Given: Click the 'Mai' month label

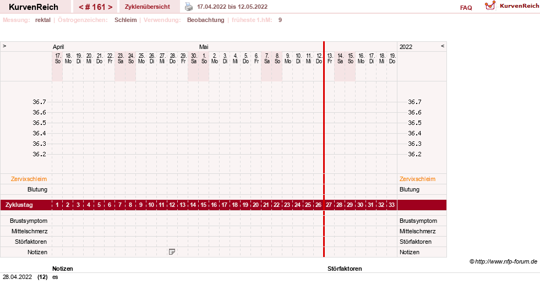Looking at the screenshot, I should coord(204,47).
